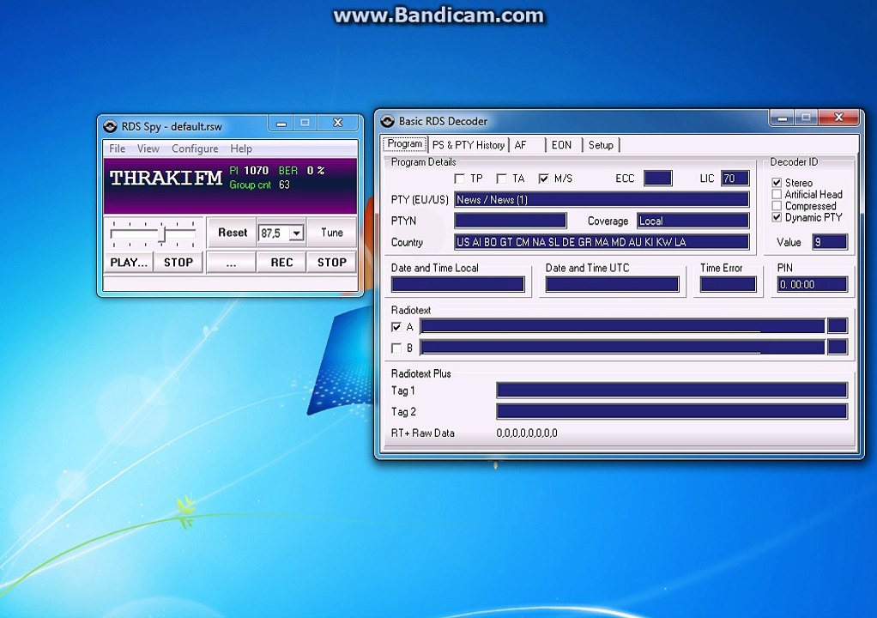877x618 pixels.
Task: Click the Time Error field
Action: point(728,285)
